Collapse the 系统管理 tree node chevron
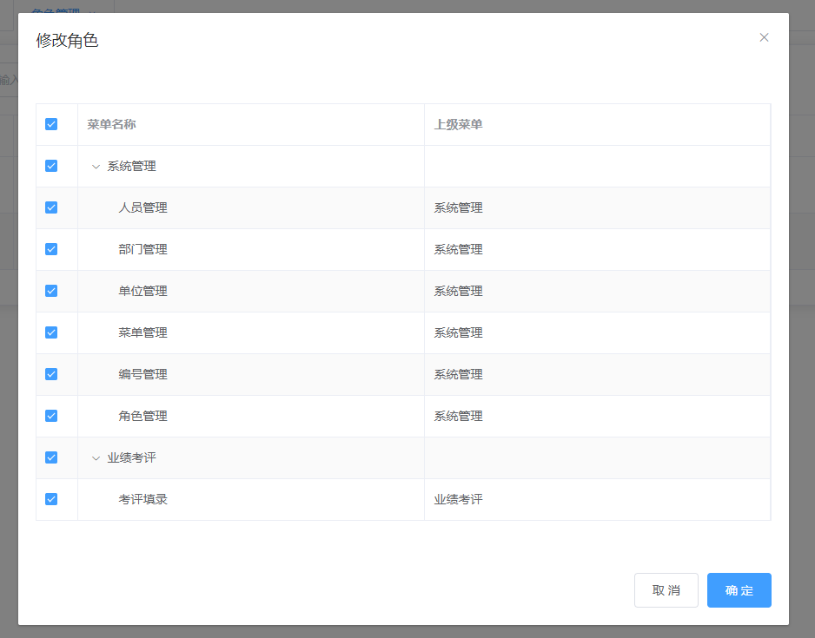 95,166
